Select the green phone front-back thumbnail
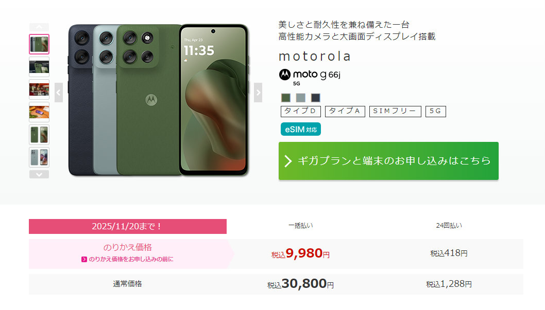Viewport: 545px width, 310px height. click(39, 135)
